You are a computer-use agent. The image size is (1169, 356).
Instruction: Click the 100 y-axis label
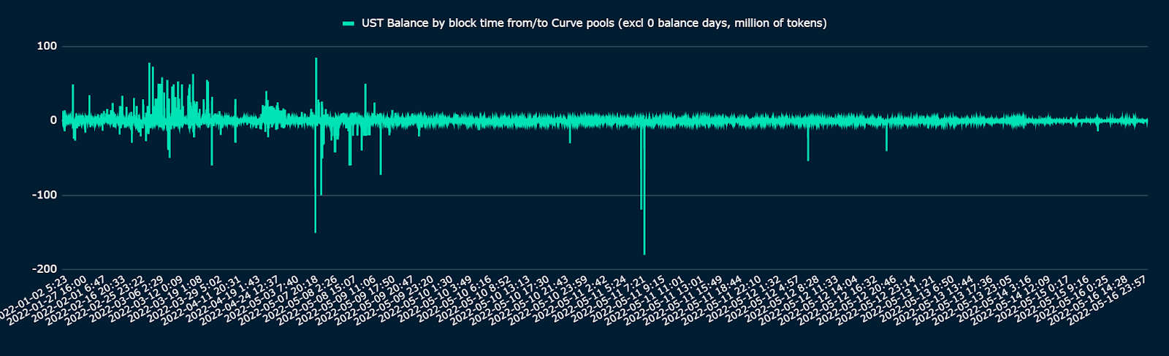(47, 46)
